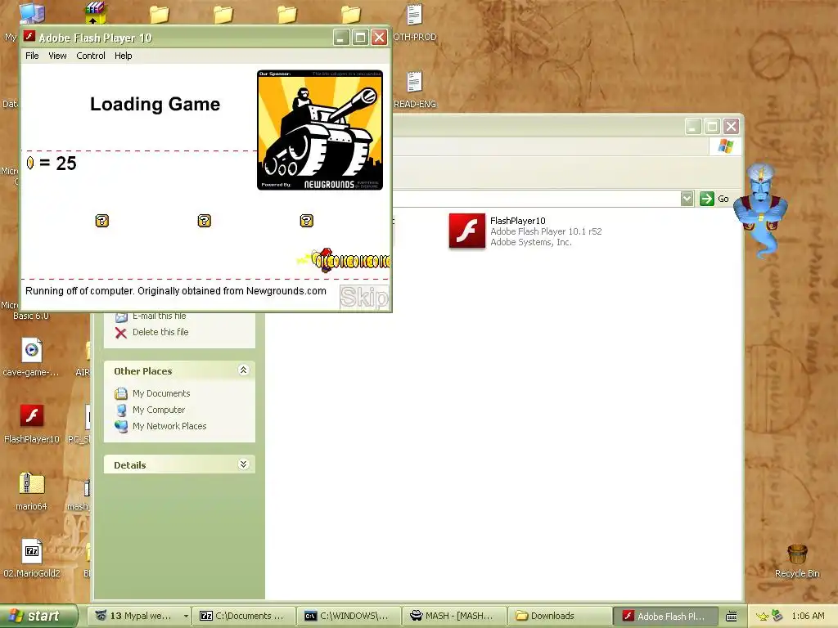Open the View menu in Flash Player
Image resolution: width=838 pixels, height=628 pixels.
(x=57, y=56)
